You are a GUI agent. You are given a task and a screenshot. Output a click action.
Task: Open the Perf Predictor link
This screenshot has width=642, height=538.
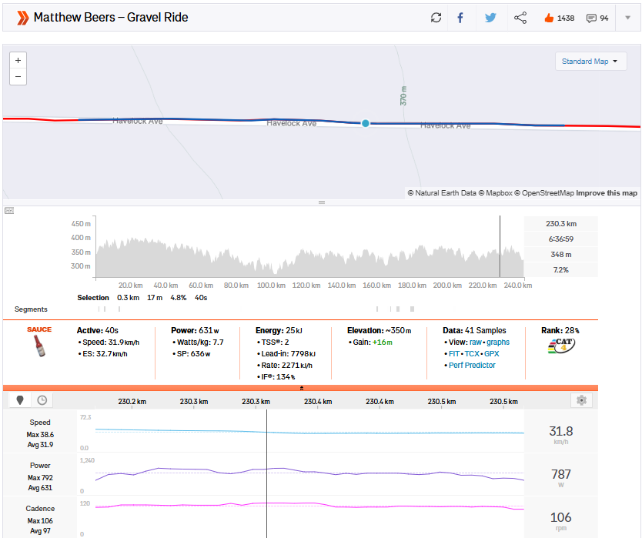pos(472,365)
